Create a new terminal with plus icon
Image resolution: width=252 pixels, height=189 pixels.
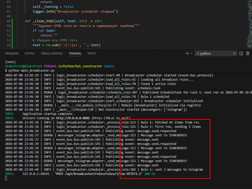(187, 53)
